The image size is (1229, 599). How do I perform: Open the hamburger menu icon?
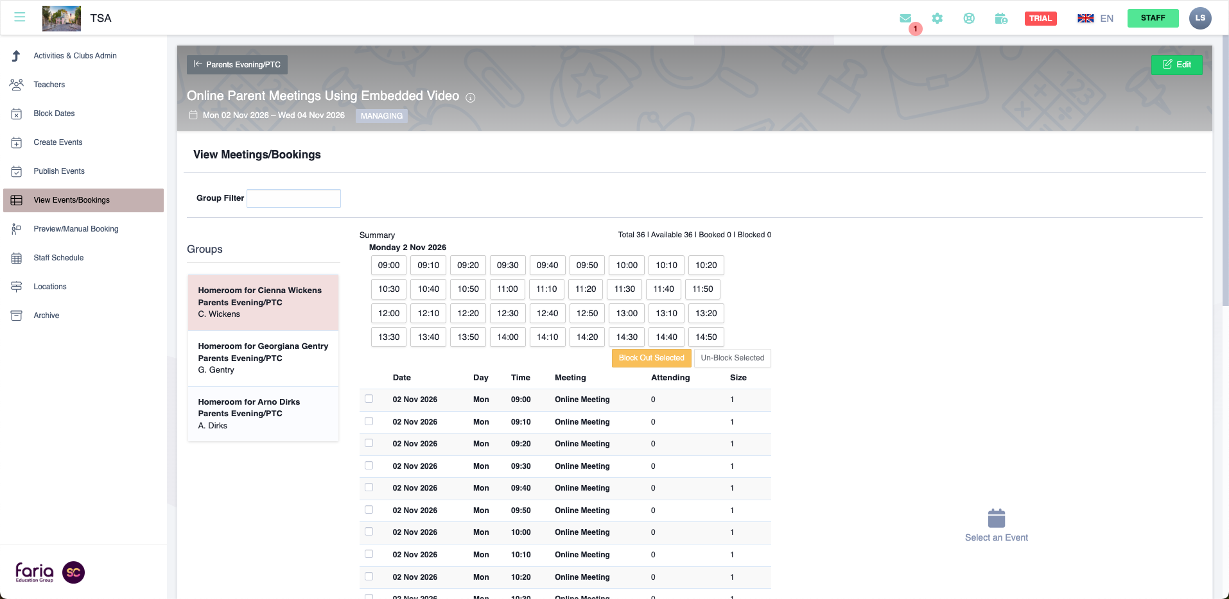point(20,17)
